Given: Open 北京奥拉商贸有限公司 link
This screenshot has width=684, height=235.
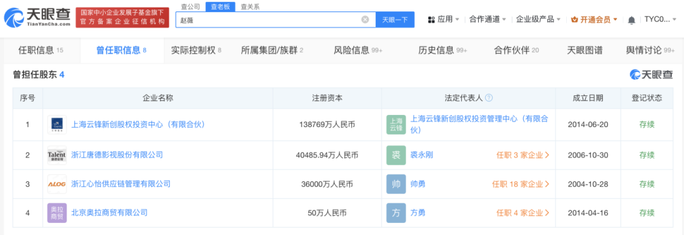Looking at the screenshot, I should point(110,213).
